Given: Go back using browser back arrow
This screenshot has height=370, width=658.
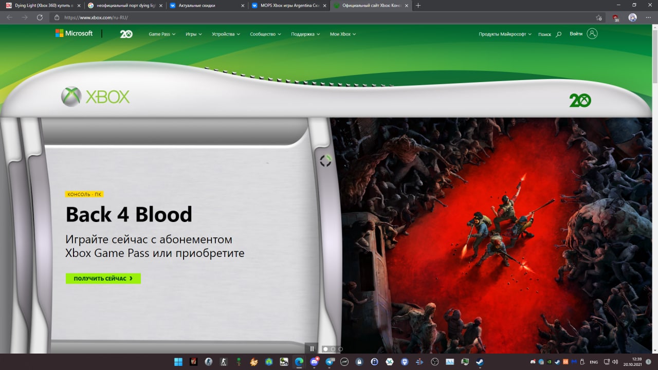Looking at the screenshot, I should tap(9, 17).
